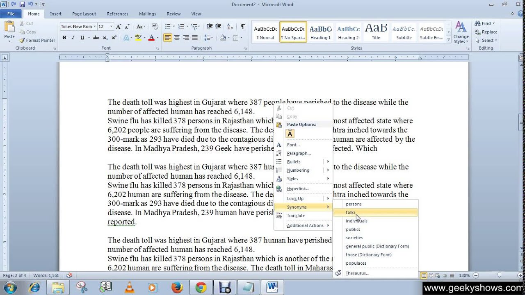
Task: Toggle Subscript formatting
Action: [x=105, y=38]
